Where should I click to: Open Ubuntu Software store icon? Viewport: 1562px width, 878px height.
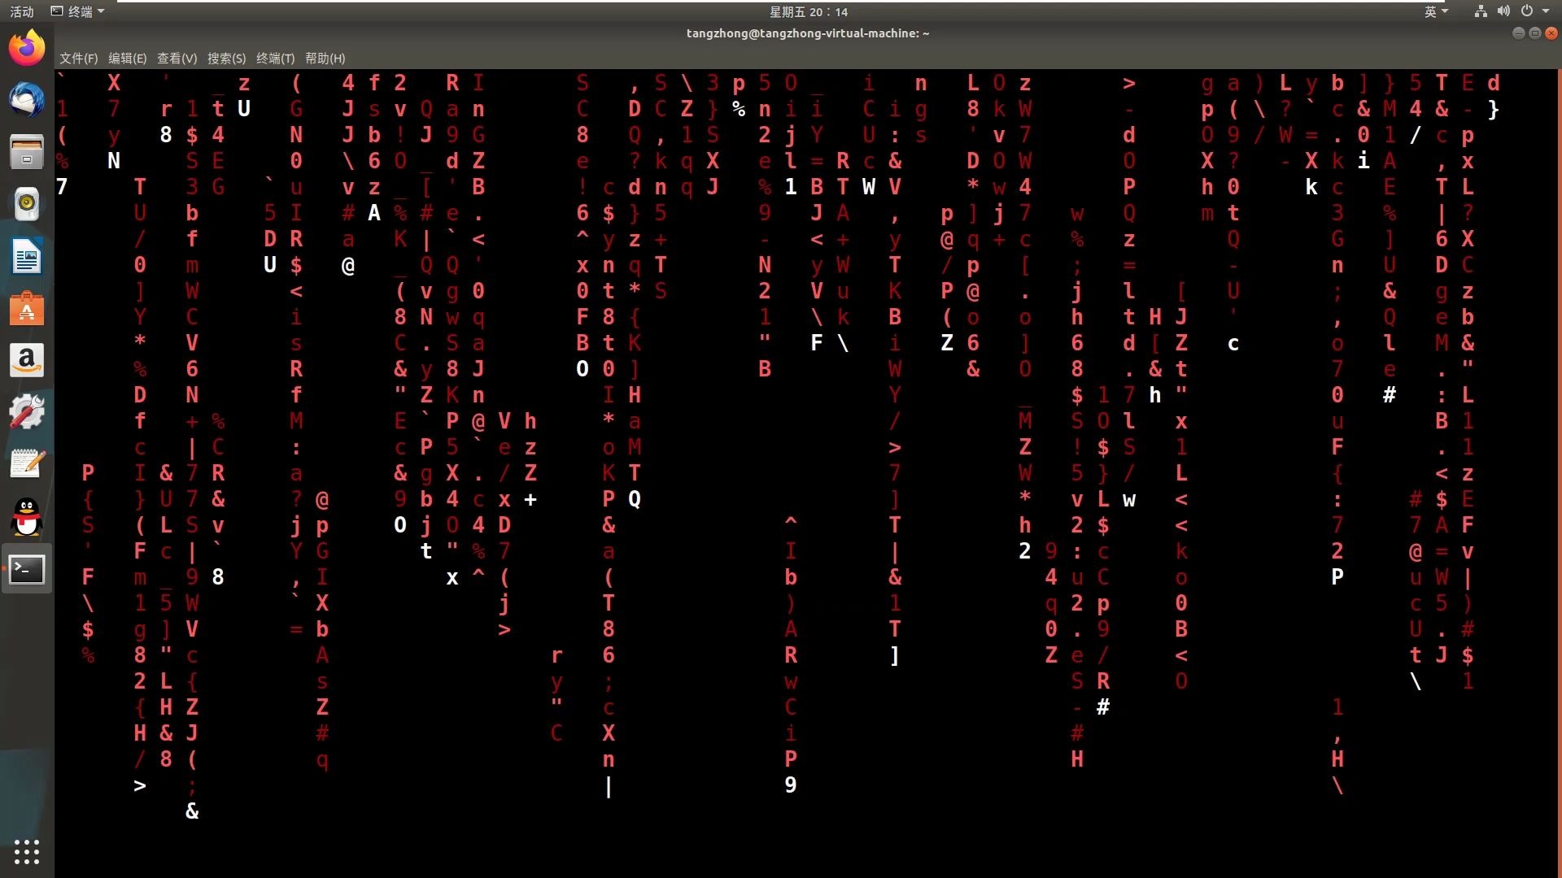27,310
